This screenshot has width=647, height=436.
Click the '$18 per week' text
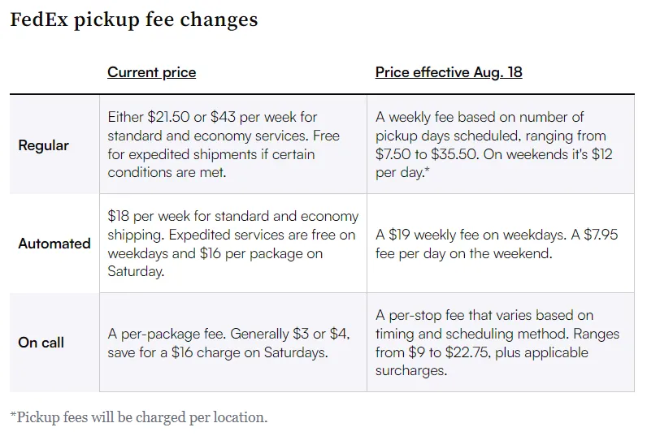149,216
